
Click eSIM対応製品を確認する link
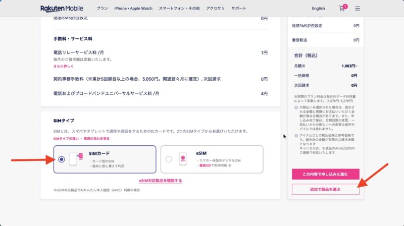point(160,180)
